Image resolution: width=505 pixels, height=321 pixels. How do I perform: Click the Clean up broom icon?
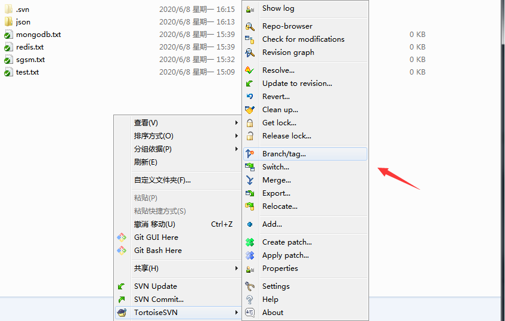pos(250,110)
